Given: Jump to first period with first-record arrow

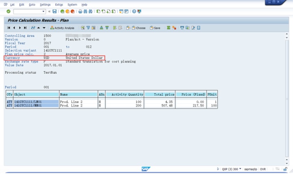Looking at the screenshot, I should [9, 28].
